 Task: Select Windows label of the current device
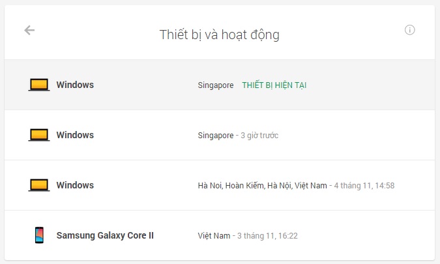pos(75,85)
